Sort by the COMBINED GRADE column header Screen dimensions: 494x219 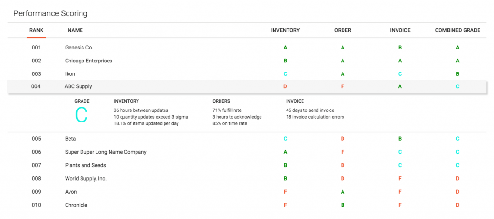[x=457, y=30]
